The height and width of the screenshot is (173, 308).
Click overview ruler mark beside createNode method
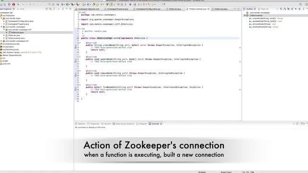[x=240, y=48]
